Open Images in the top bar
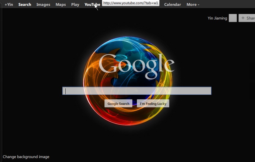 click(43, 4)
